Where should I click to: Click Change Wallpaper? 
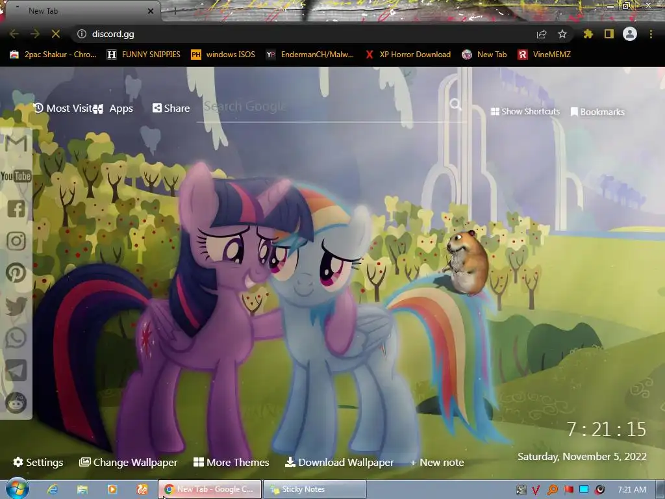(x=128, y=462)
